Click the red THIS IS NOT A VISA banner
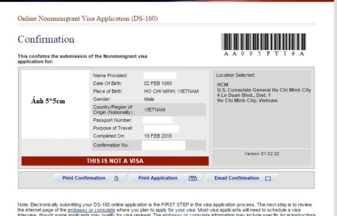Image resolution: width=337 pixels, height=216 pixels. coord(115,161)
